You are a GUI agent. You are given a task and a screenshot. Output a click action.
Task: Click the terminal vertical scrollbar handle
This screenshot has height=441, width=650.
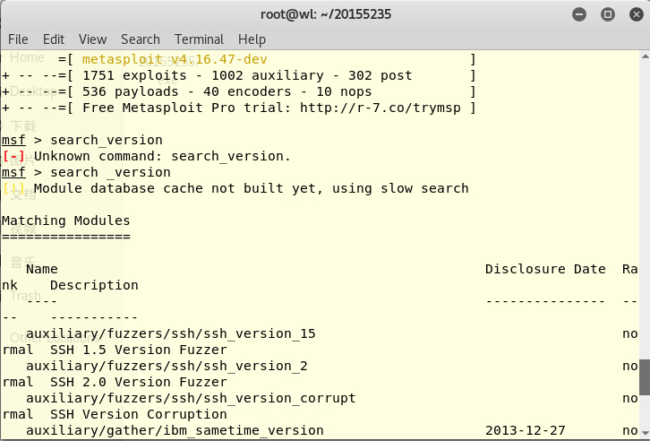tap(644, 376)
